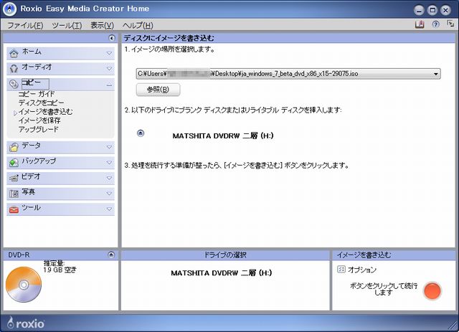This screenshot has height=332, width=459.
Task: Click the compact view icon at top right
Action: coord(450,24)
